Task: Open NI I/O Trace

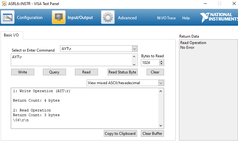Action: click(166, 18)
